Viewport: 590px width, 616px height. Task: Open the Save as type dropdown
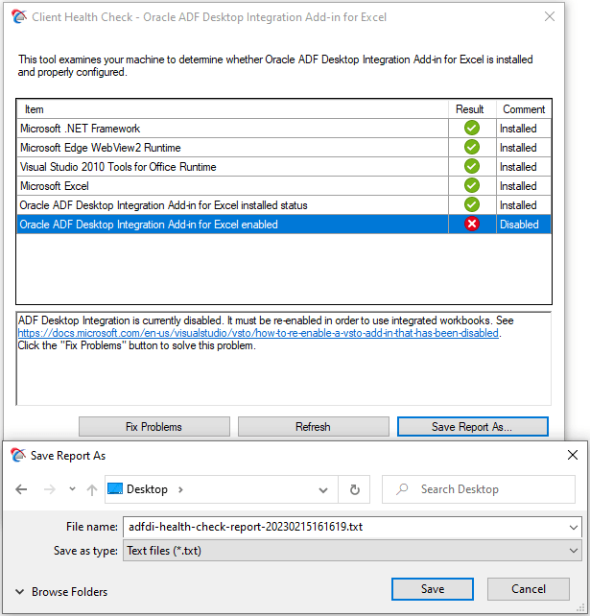coord(352,551)
